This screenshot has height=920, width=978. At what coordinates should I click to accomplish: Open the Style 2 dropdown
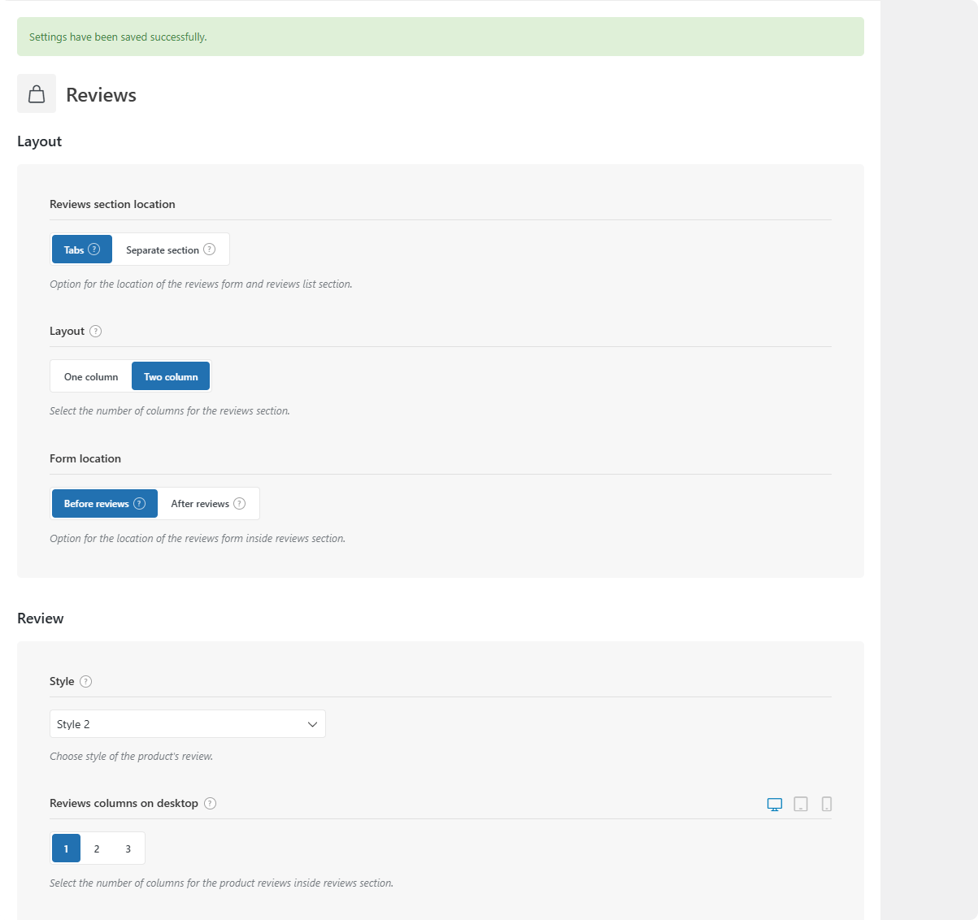[x=187, y=724]
